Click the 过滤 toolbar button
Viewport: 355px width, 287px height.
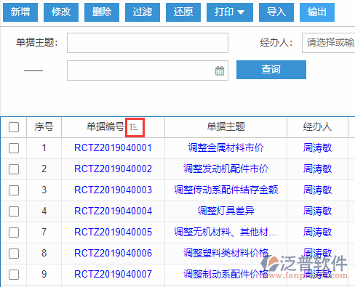pos(143,12)
